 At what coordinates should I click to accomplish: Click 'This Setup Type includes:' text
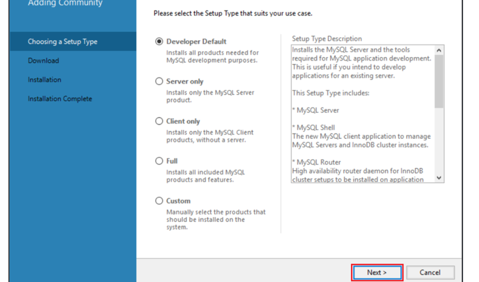click(331, 93)
